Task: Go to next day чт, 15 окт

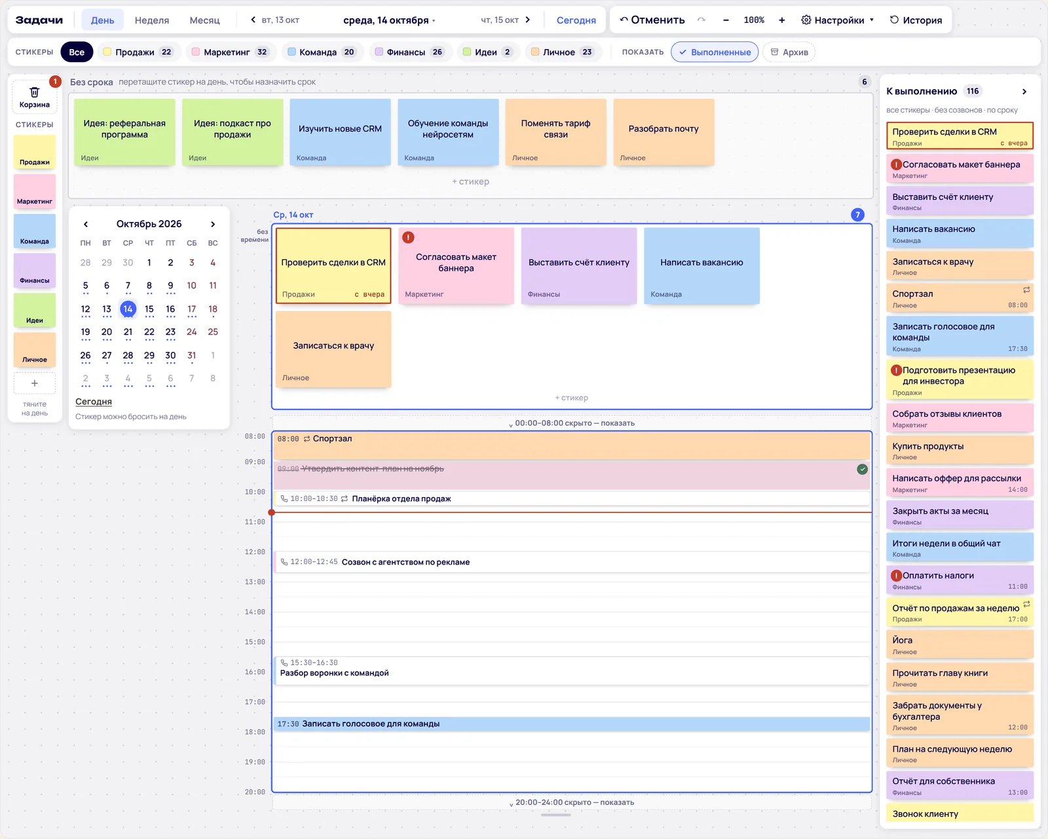Action: click(505, 20)
